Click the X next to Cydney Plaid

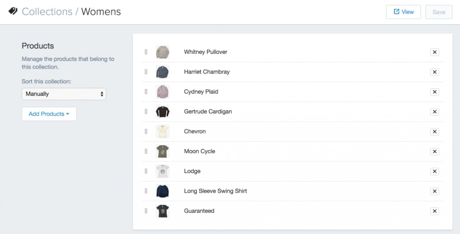tap(434, 92)
